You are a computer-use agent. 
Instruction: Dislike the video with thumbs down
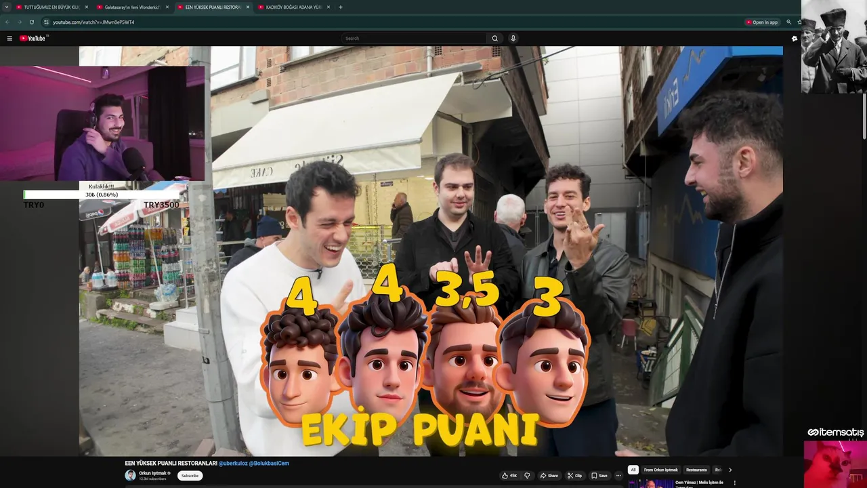tap(527, 475)
